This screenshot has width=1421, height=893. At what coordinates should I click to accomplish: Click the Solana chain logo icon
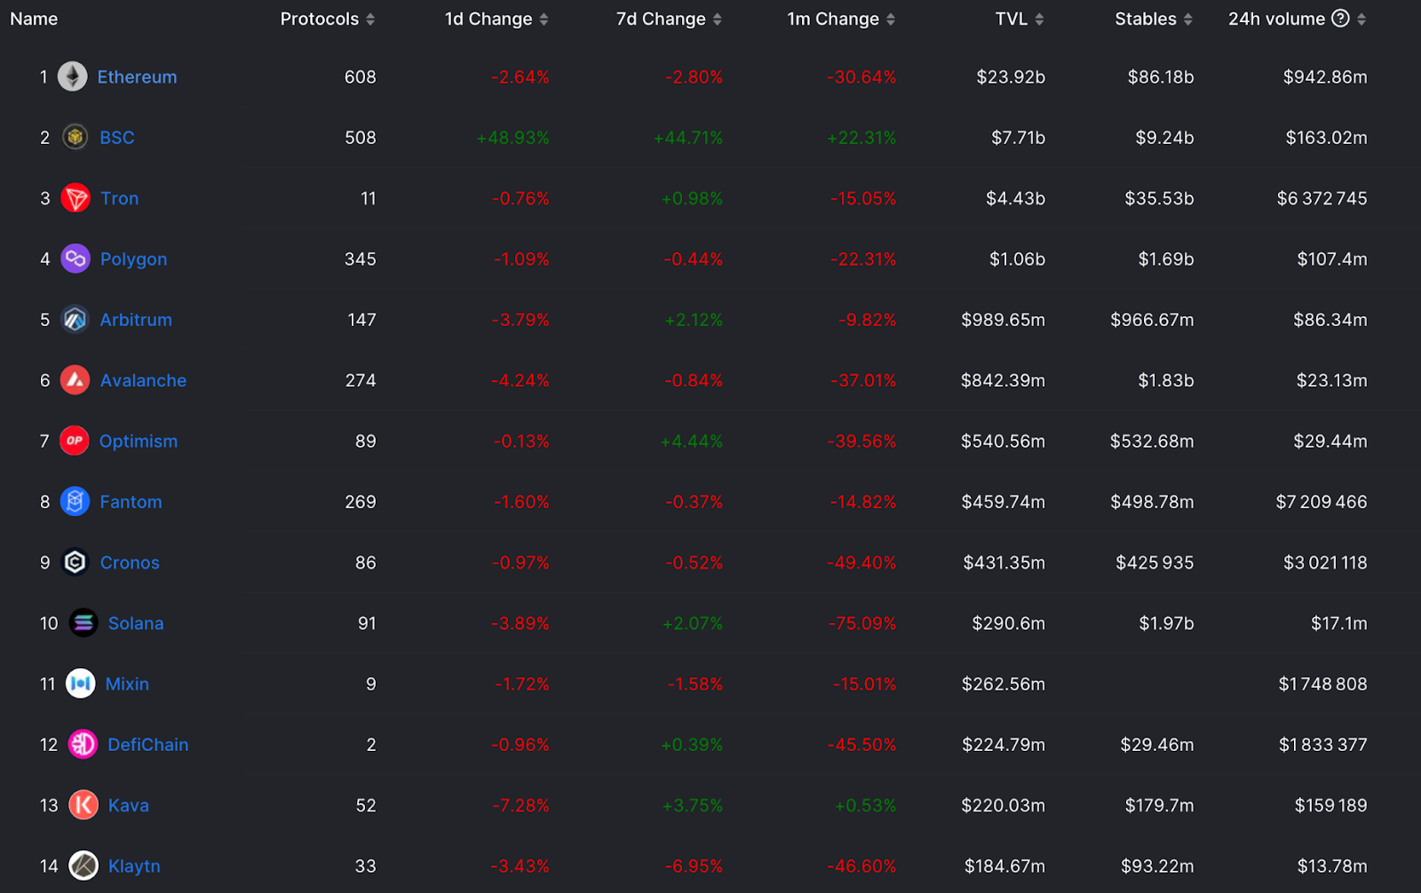point(83,623)
